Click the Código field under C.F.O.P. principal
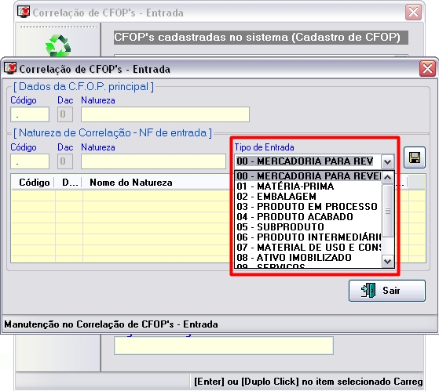The width and height of the screenshot is (439, 391). pos(30,114)
